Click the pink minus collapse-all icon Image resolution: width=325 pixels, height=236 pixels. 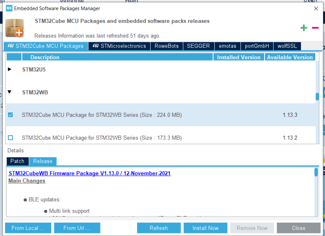(x=315, y=28)
